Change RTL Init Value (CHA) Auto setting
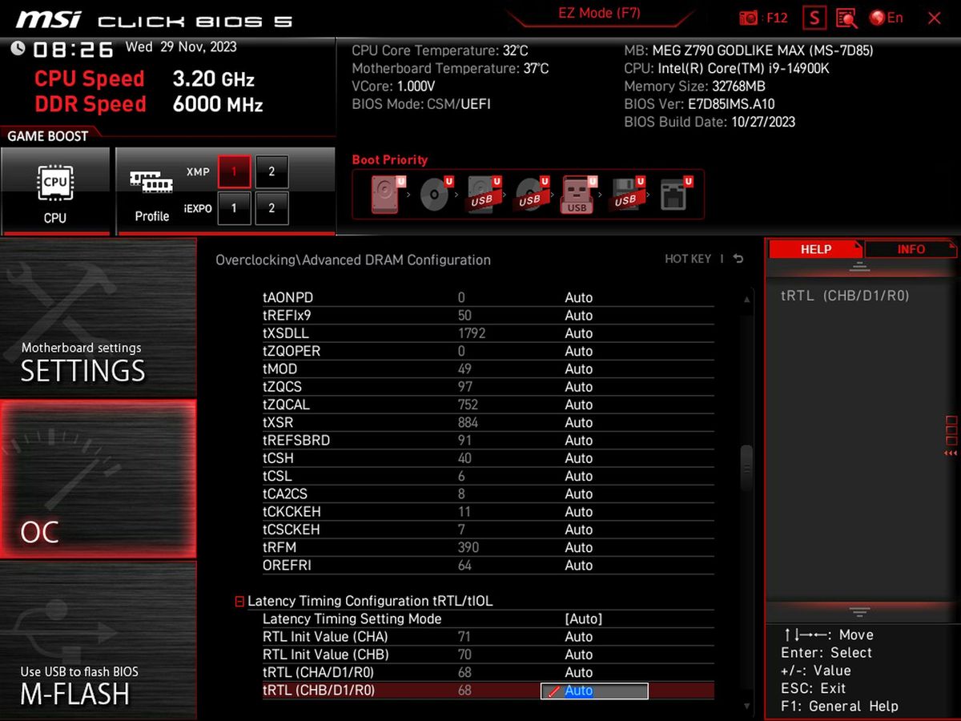Image resolution: width=961 pixels, height=721 pixels. pyautogui.click(x=578, y=637)
